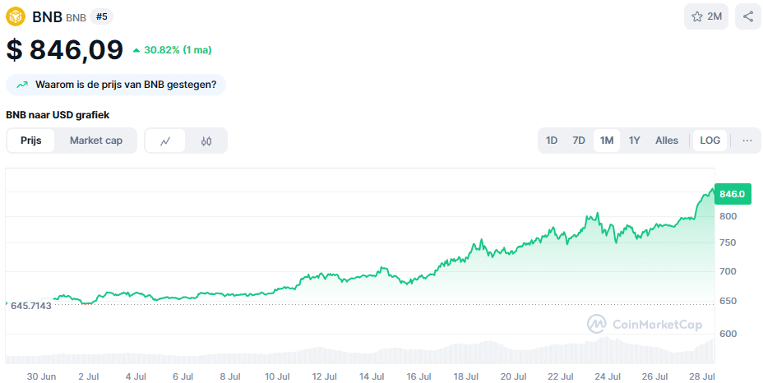Set chart range to 7D
763x383 pixels.
pyautogui.click(x=579, y=141)
